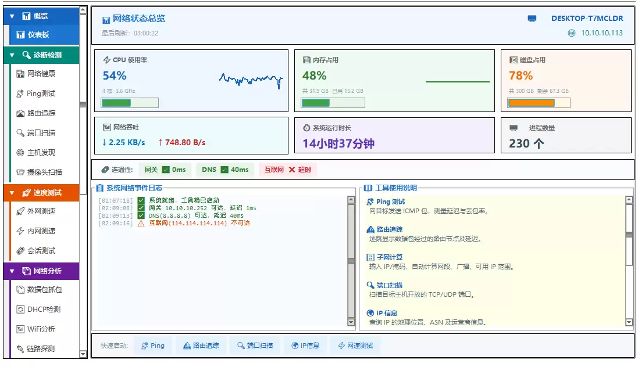
Task: Click the 会话测试 sidebar icon
Action: pos(20,251)
